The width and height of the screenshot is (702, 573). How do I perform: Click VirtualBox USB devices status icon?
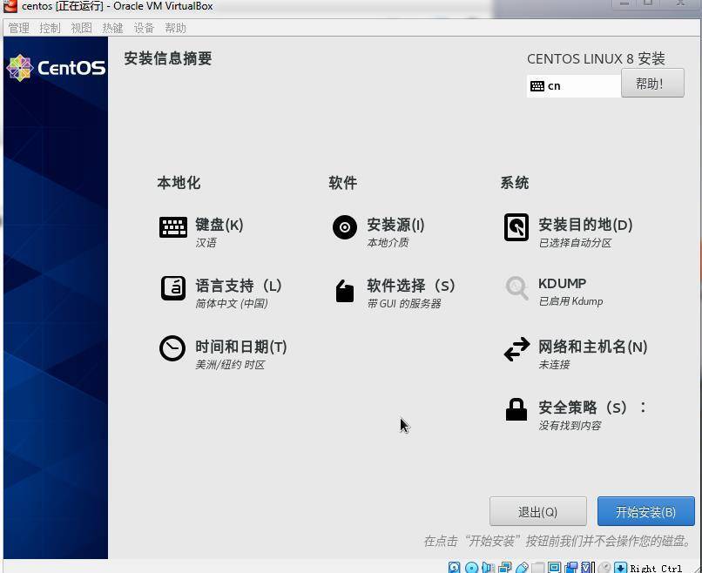point(522,567)
